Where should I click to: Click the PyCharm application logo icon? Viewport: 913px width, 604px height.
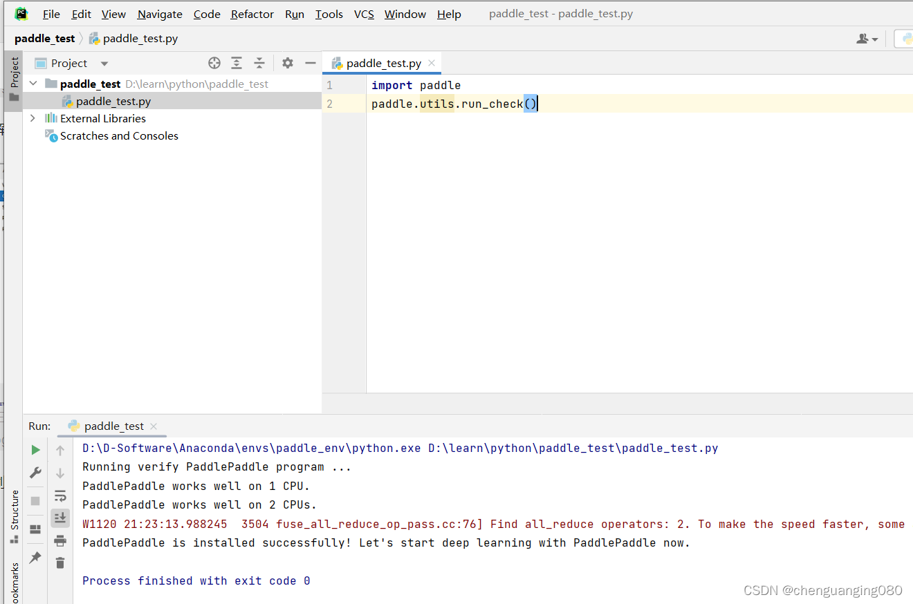[x=21, y=14]
